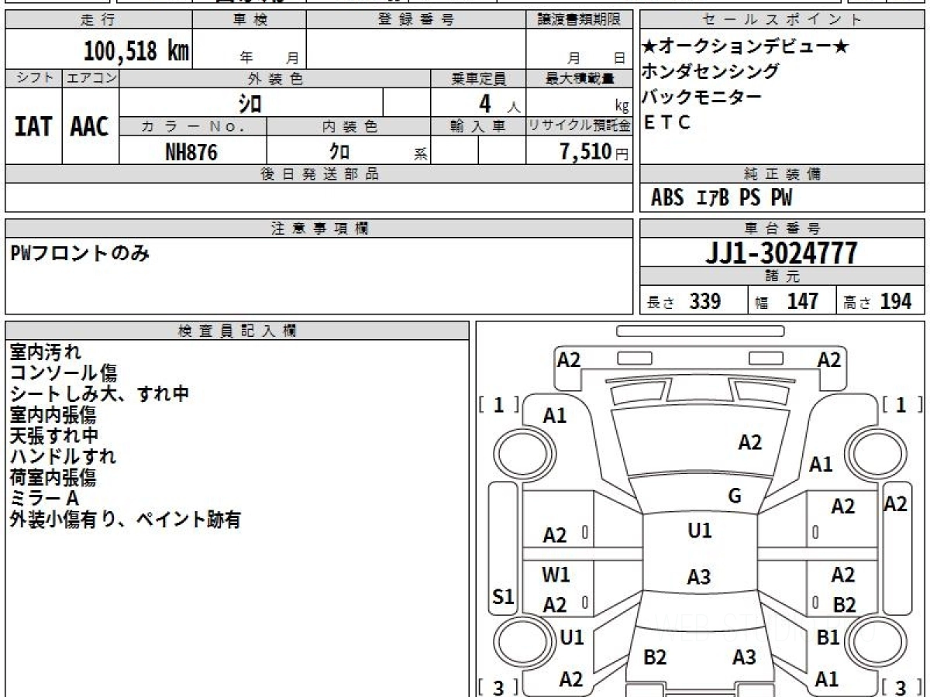Click the 車台番号 header
This screenshot has width=930, height=697.
[782, 228]
